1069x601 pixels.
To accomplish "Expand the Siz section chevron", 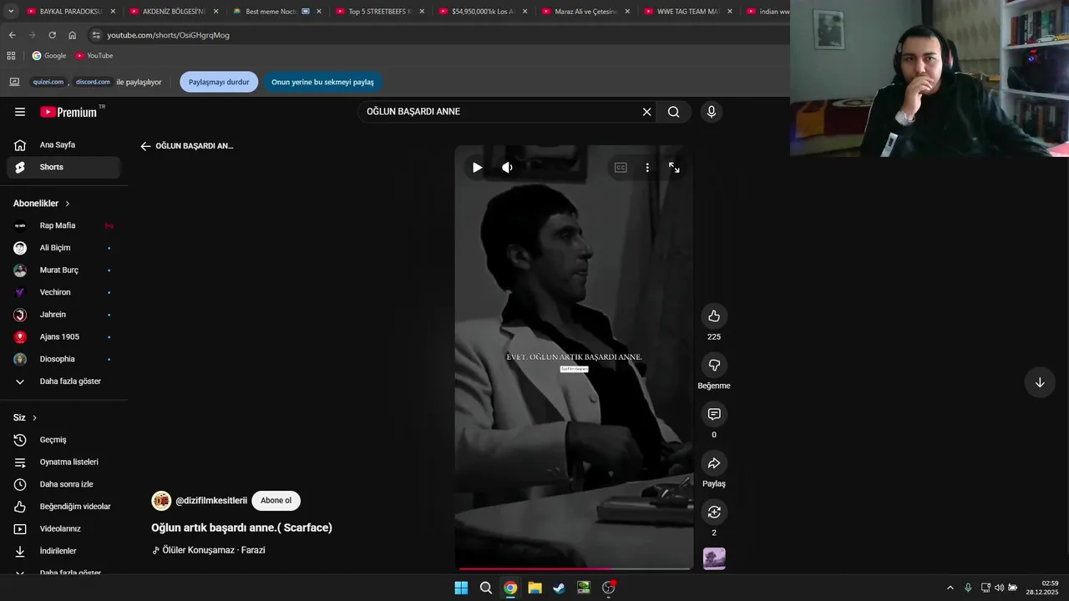I will [x=34, y=417].
